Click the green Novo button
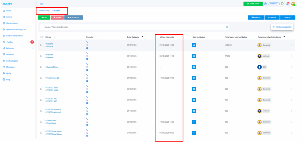 point(44,17)
